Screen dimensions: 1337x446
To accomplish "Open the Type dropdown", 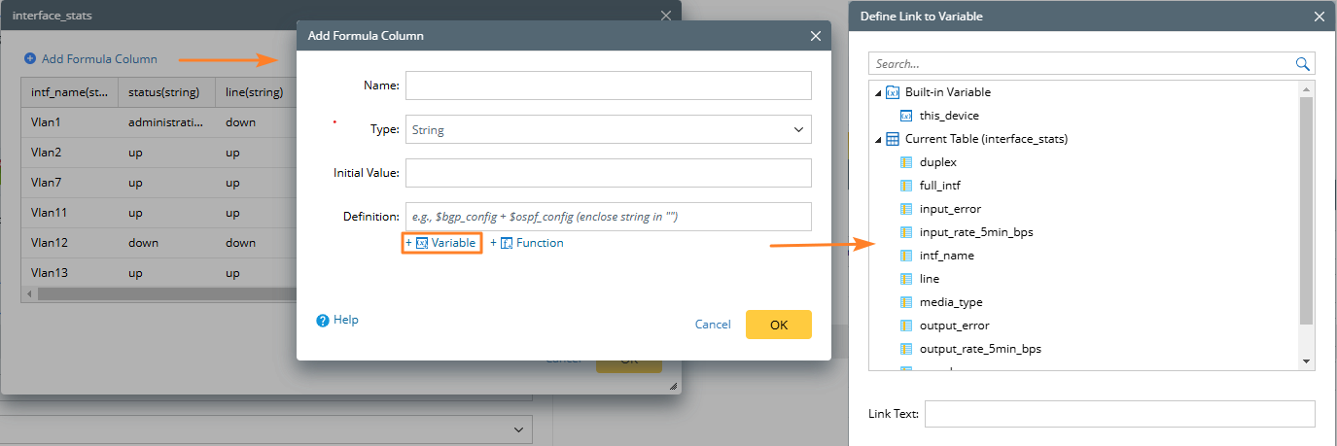I will [x=608, y=129].
